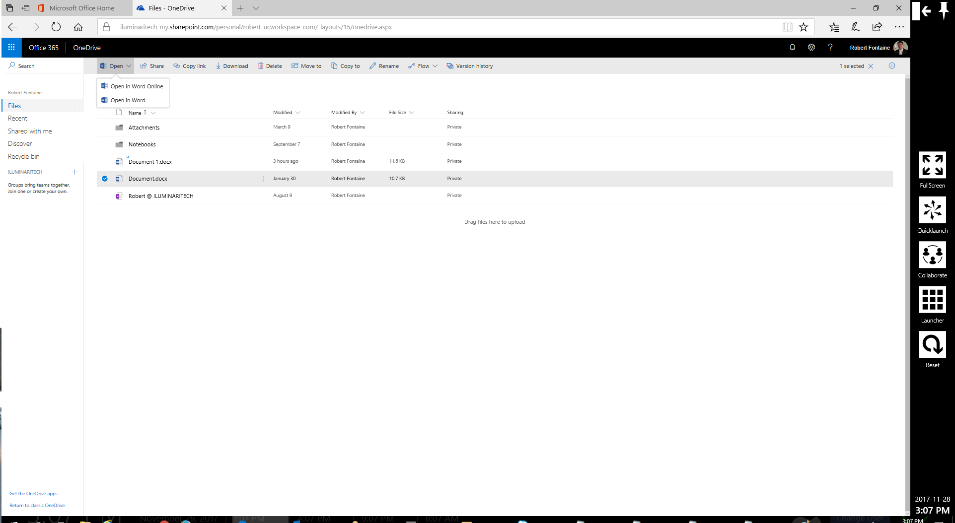The image size is (955, 523).
Task: Click the Add notes pen icon
Action: 855,27
